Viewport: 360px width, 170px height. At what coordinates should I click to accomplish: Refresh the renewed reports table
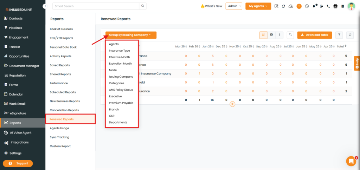(349, 35)
